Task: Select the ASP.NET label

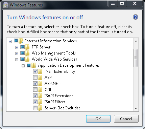Action: 52,84
